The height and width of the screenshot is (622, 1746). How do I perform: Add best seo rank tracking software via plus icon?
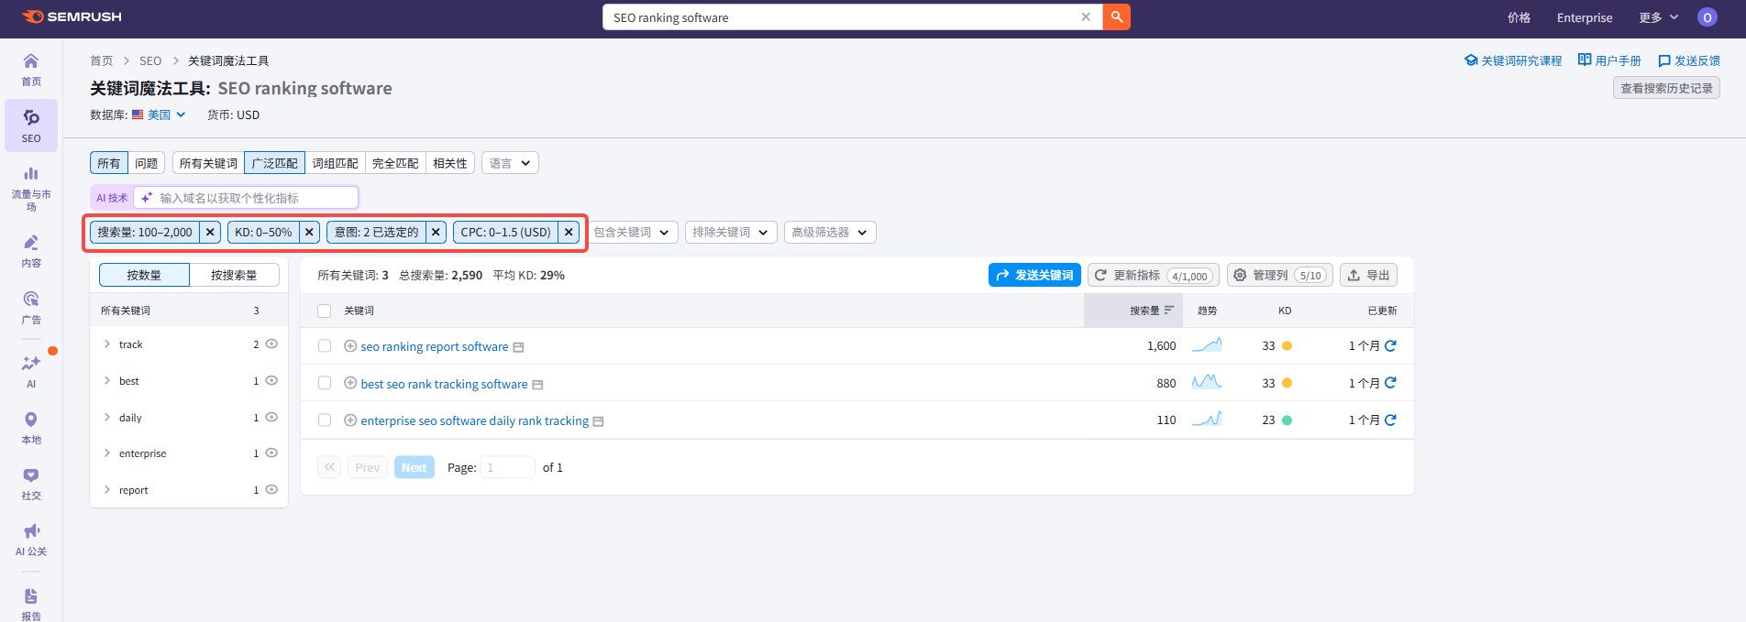click(x=350, y=383)
